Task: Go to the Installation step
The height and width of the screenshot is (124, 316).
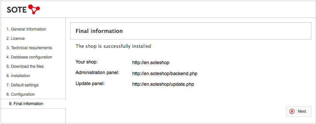Action: [x=18, y=76]
